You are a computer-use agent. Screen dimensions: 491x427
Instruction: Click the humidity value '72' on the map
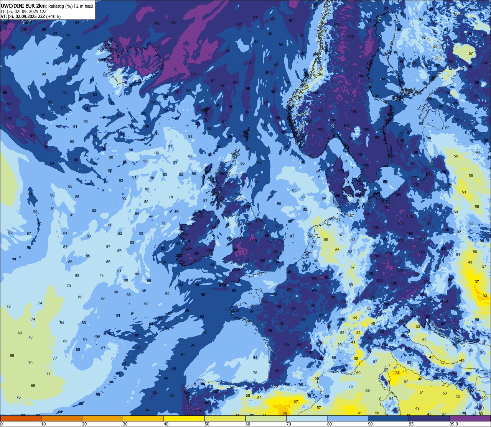pos(8,306)
